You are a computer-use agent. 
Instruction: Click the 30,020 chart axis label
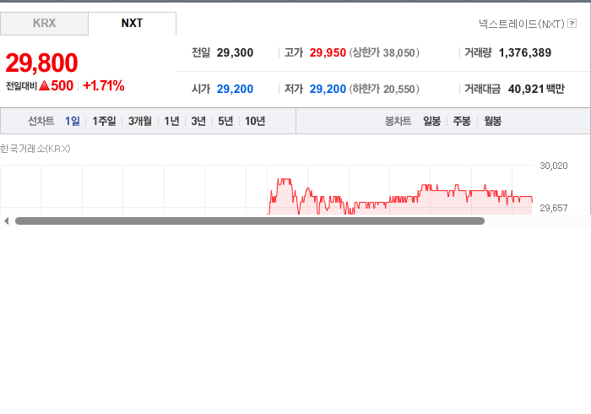(x=554, y=166)
